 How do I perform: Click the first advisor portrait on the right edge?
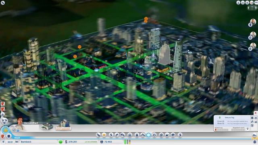click(253, 21)
